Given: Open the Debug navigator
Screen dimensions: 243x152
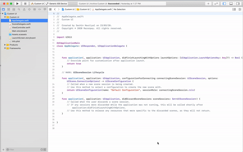Looking at the screenshot, I should pos(35,9).
